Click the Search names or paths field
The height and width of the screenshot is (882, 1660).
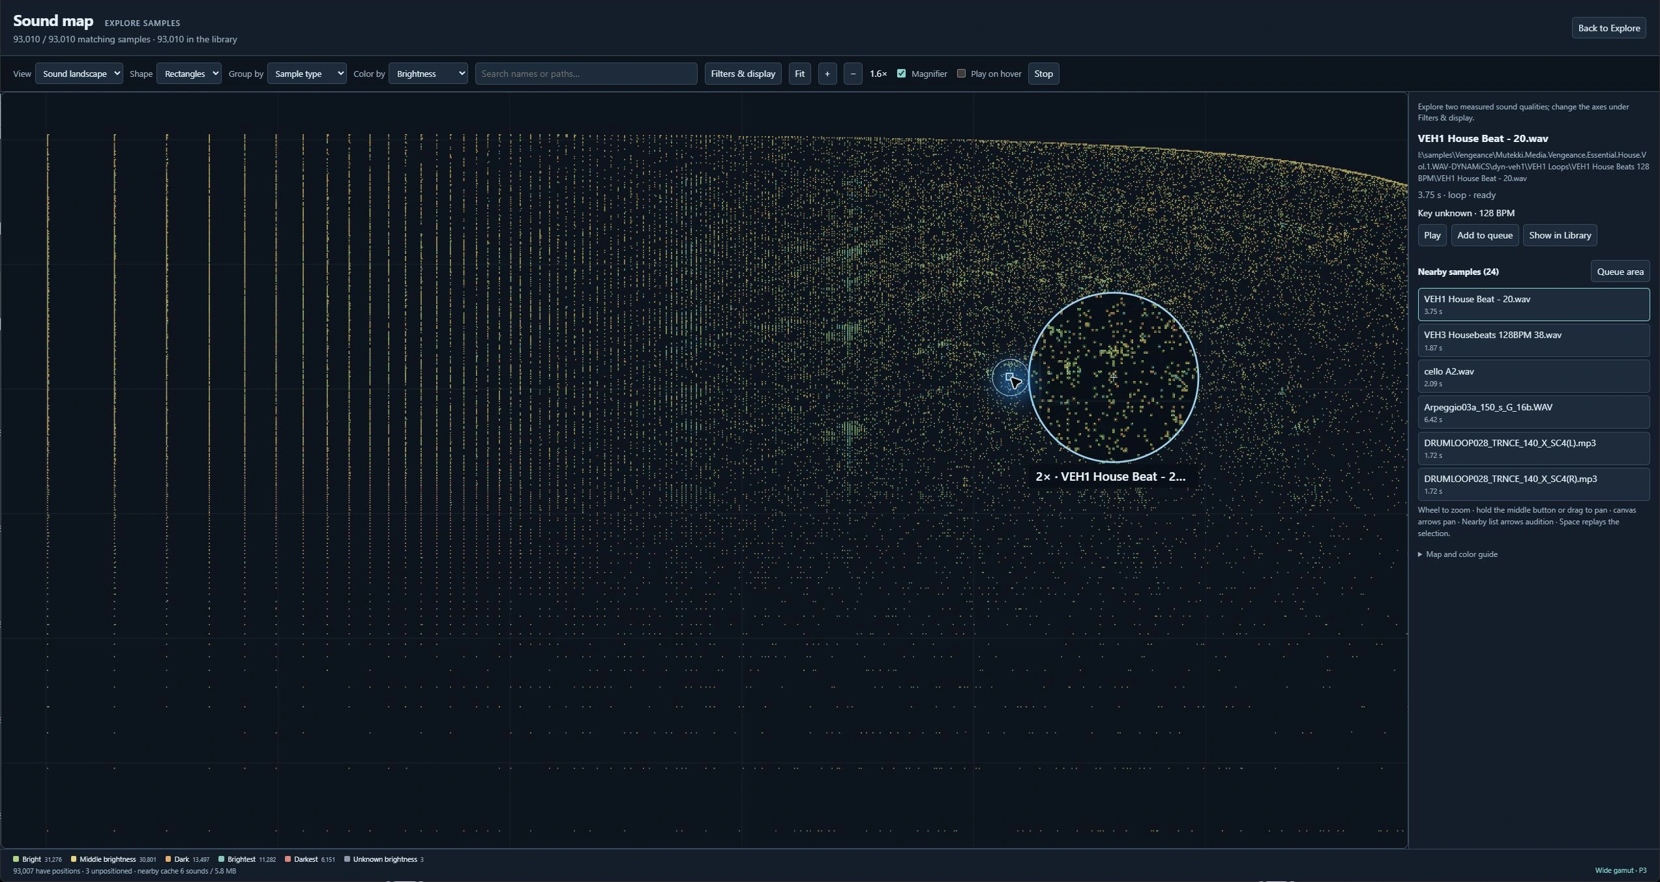pos(586,74)
